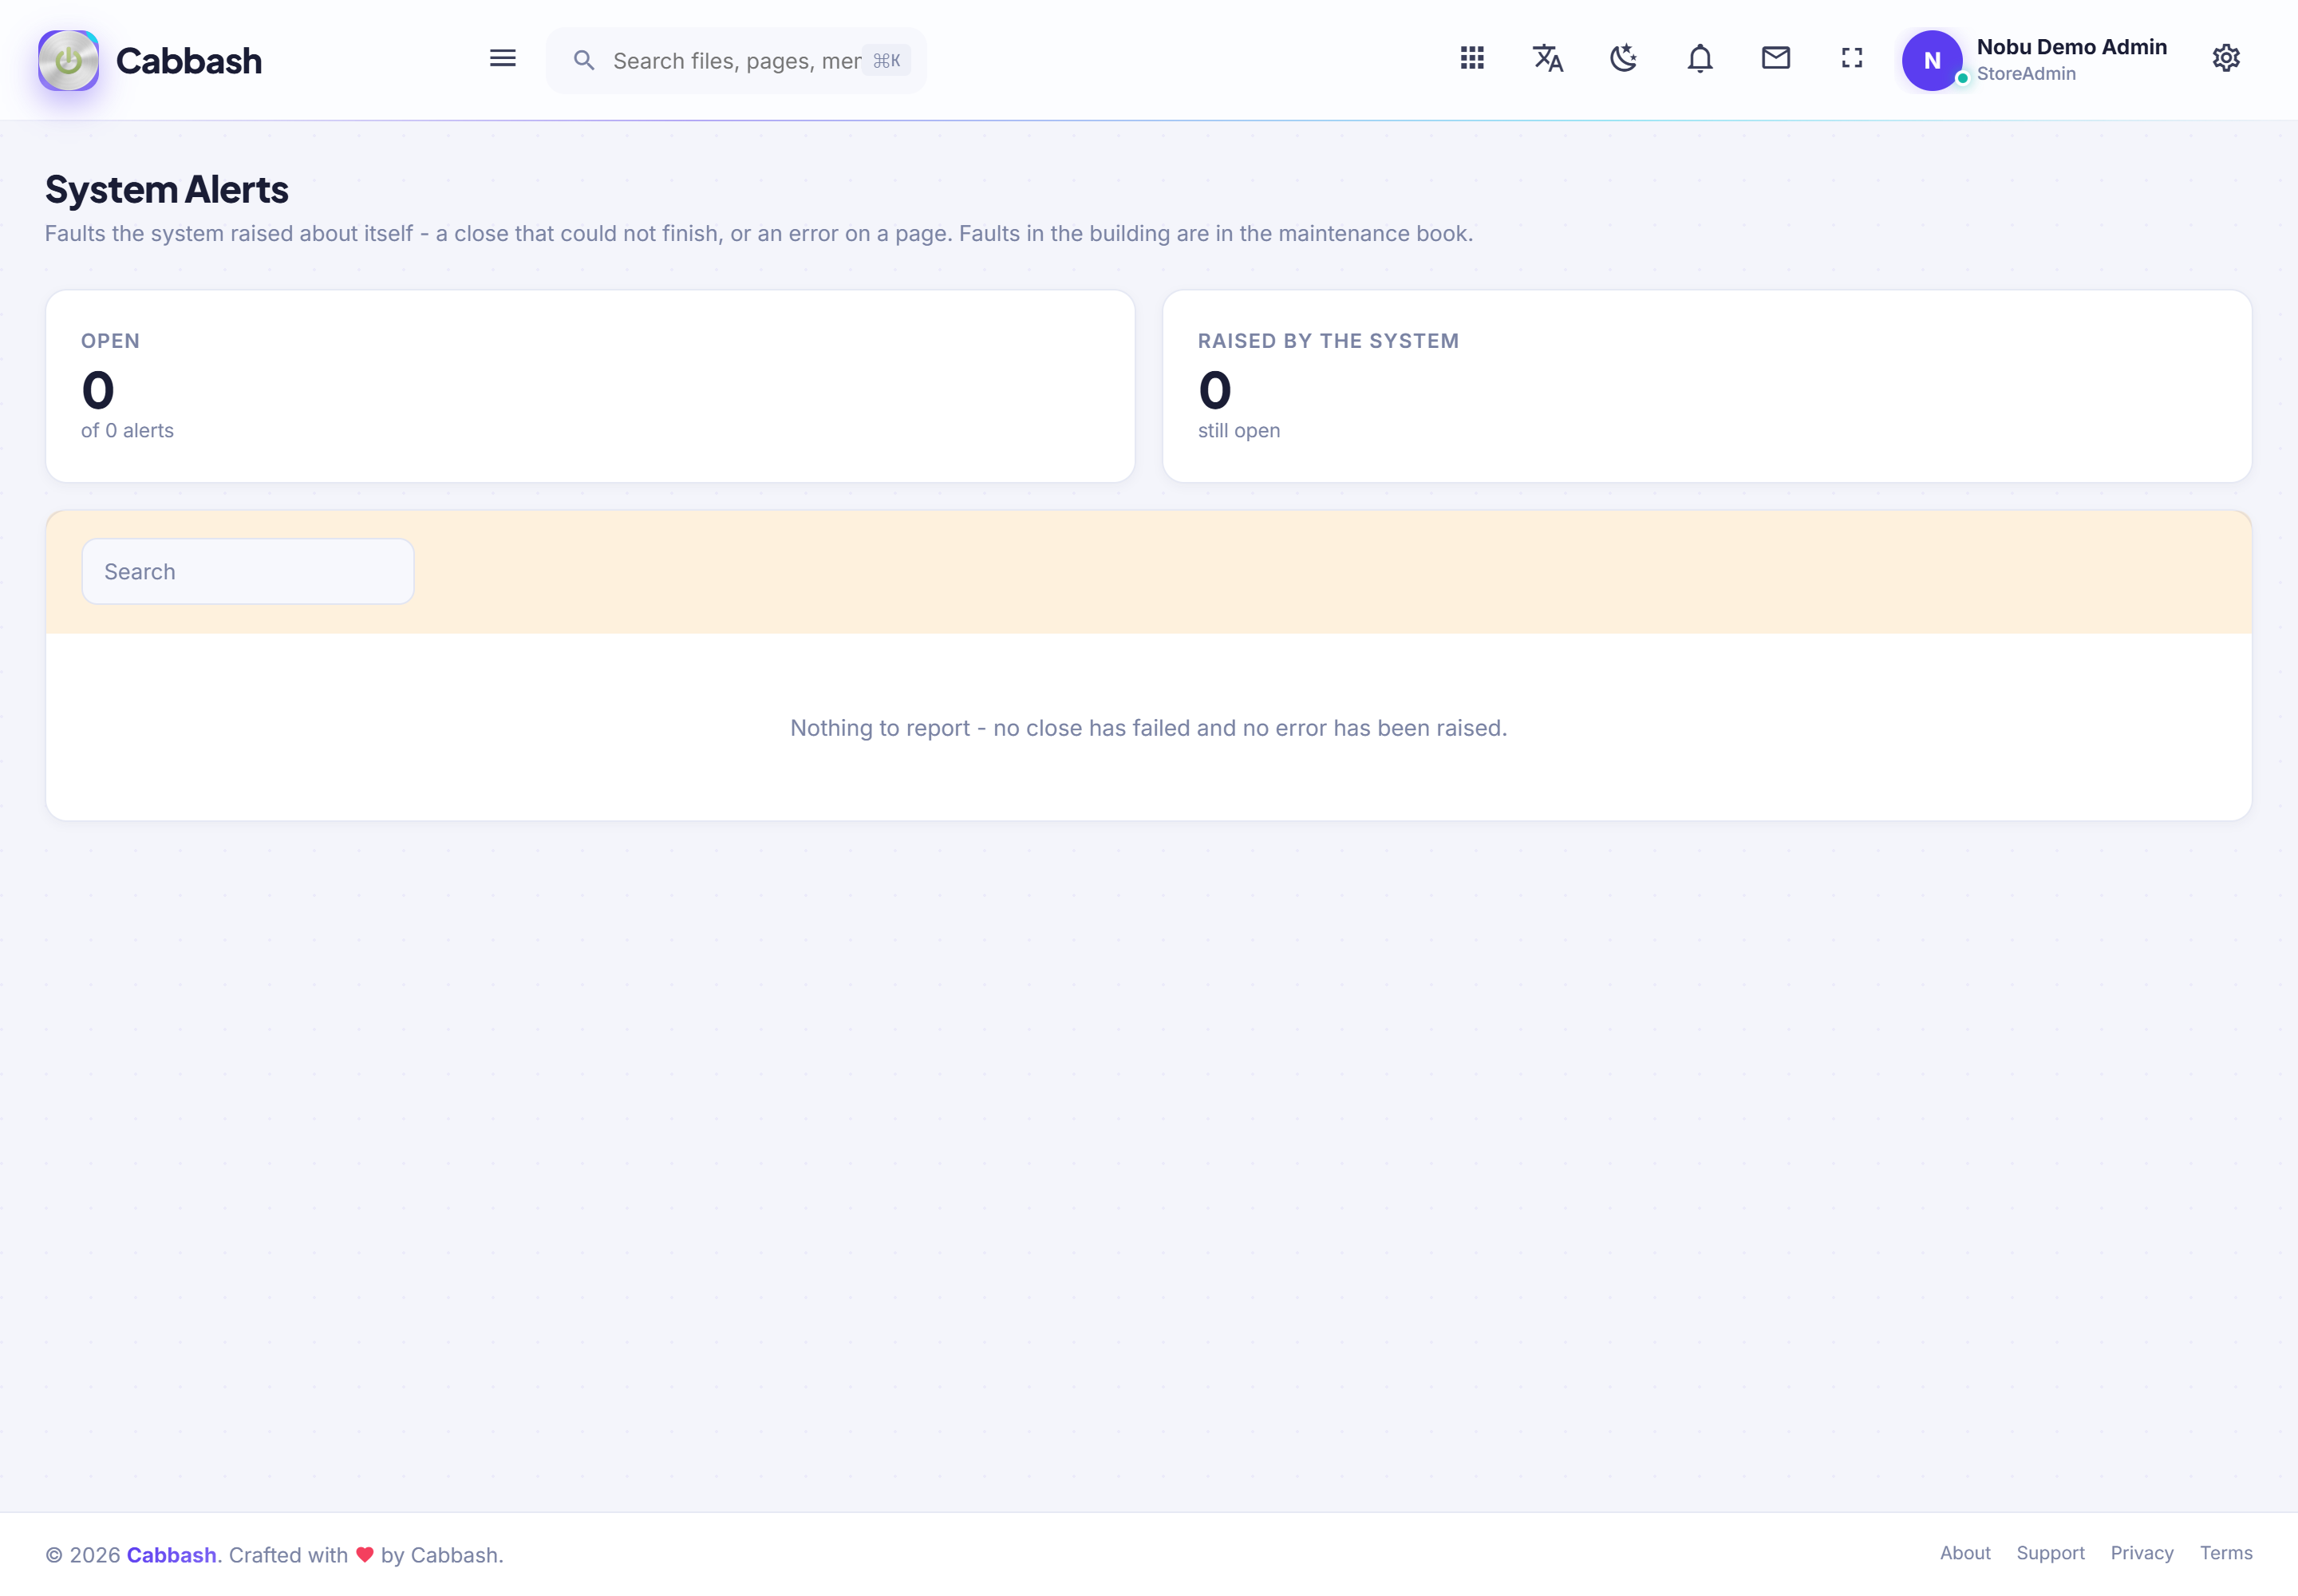The image size is (2298, 1596).
Task: Click the N user avatar
Action: [x=1932, y=60]
